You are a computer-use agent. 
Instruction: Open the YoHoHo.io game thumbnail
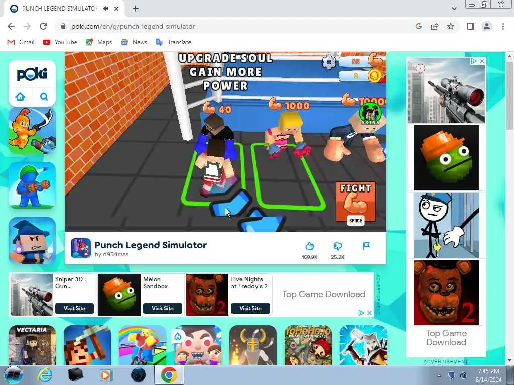click(308, 345)
